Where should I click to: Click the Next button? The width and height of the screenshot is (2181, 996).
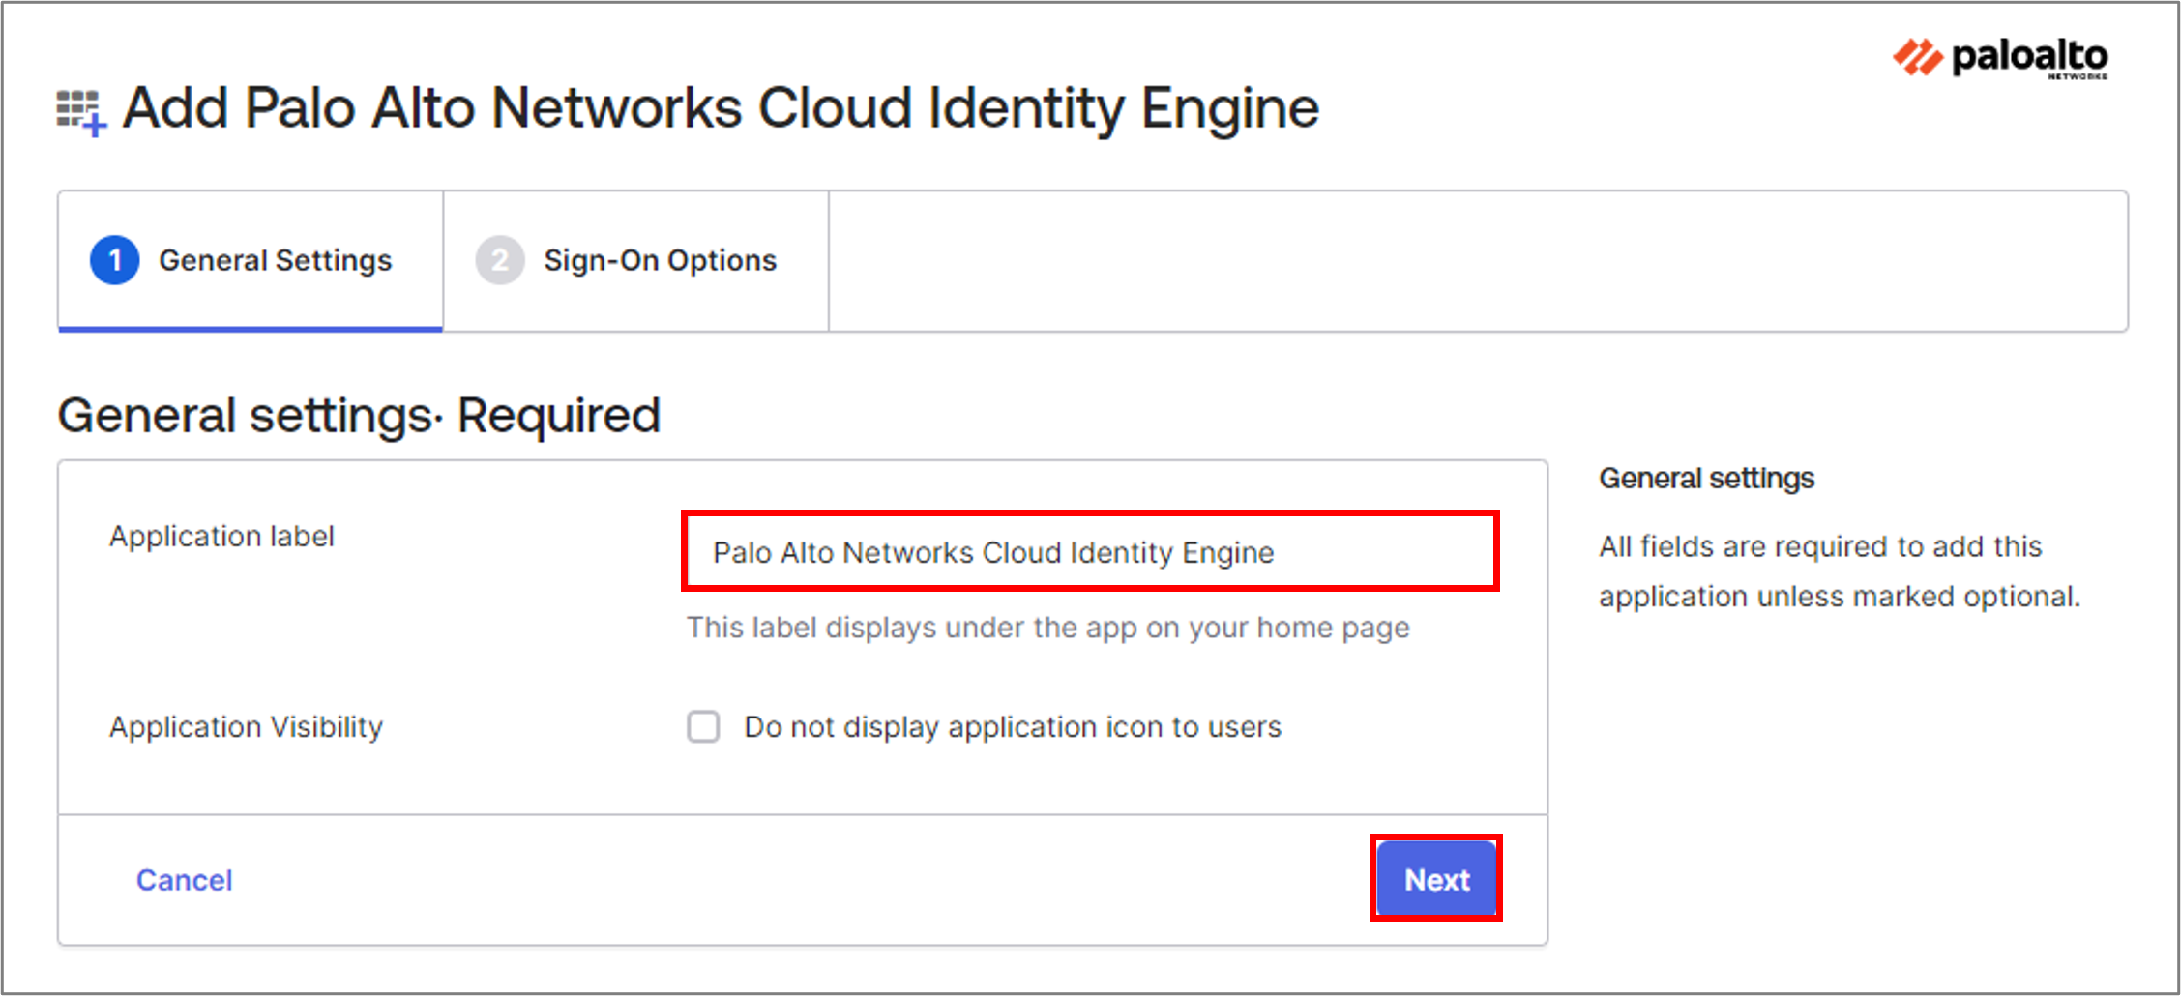tap(1436, 878)
